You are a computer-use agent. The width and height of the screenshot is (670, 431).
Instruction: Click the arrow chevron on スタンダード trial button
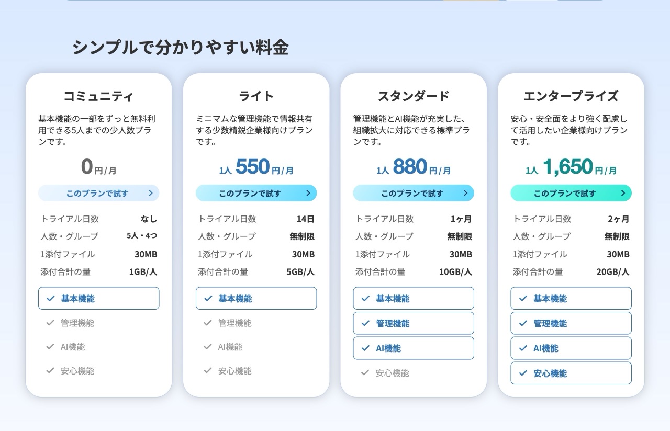466,193
